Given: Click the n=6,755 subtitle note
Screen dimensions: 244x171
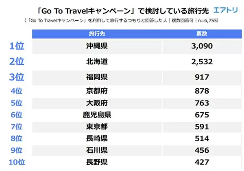Looking at the screenshot, I should 207,20.
